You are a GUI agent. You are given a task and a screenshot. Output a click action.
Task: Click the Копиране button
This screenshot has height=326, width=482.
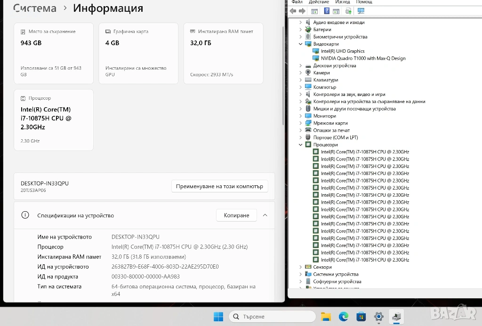tap(236, 215)
